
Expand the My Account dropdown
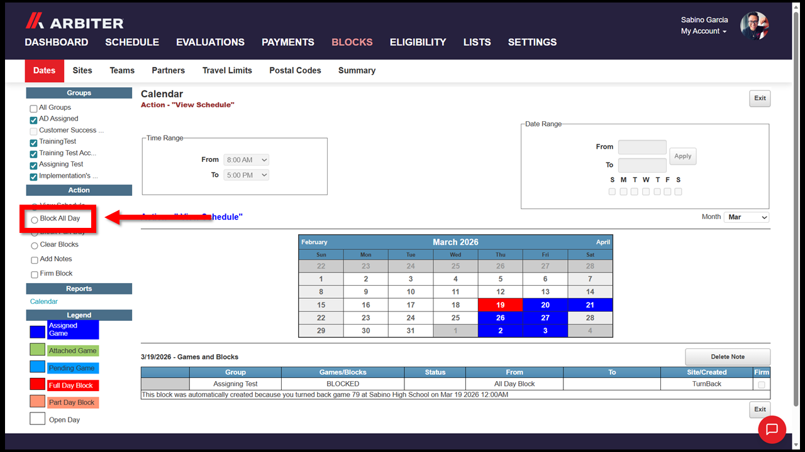(x=704, y=31)
